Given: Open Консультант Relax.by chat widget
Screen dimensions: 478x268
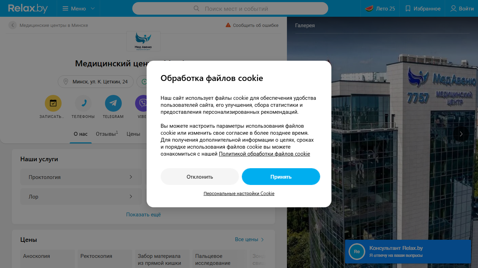Looking at the screenshot, I should coord(408,252).
